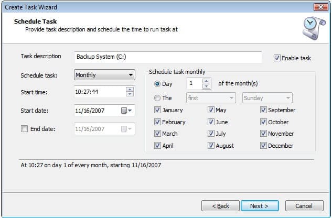
Task: Click the 'Schedule task monthly' group label
Action: [x=177, y=72]
